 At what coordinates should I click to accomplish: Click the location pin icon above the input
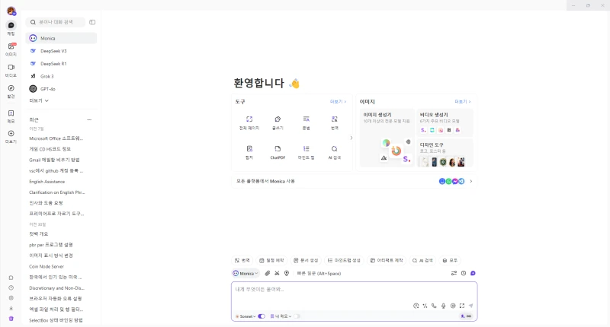click(x=287, y=273)
